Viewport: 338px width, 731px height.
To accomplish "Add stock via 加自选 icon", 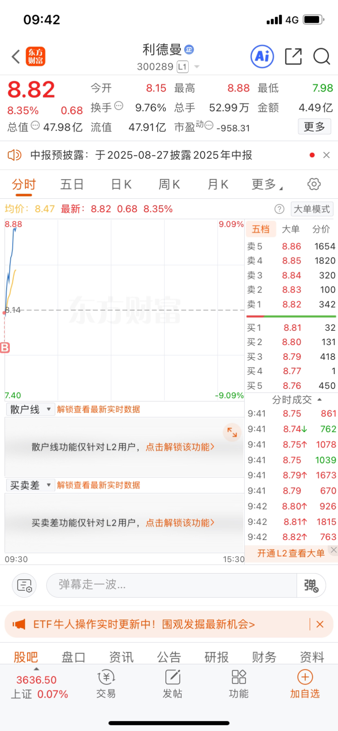I will coord(305,684).
